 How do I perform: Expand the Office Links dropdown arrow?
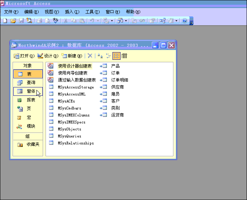click(112, 21)
